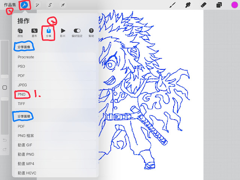Switch to the Video (影片) tab
The image size is (240, 180).
(x=63, y=33)
